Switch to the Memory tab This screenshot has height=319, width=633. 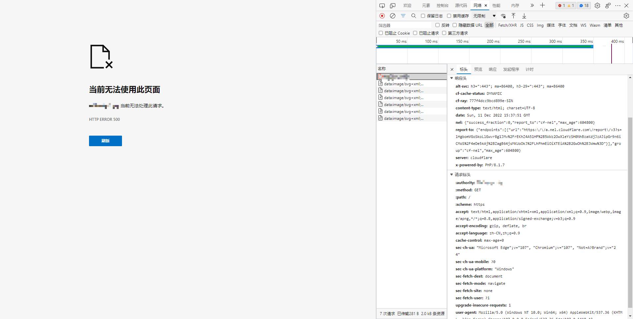tap(515, 6)
